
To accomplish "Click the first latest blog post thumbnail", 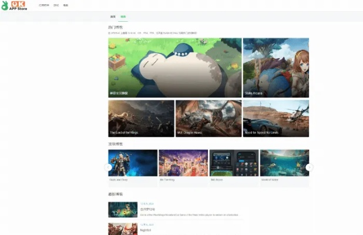I will 123,210.
